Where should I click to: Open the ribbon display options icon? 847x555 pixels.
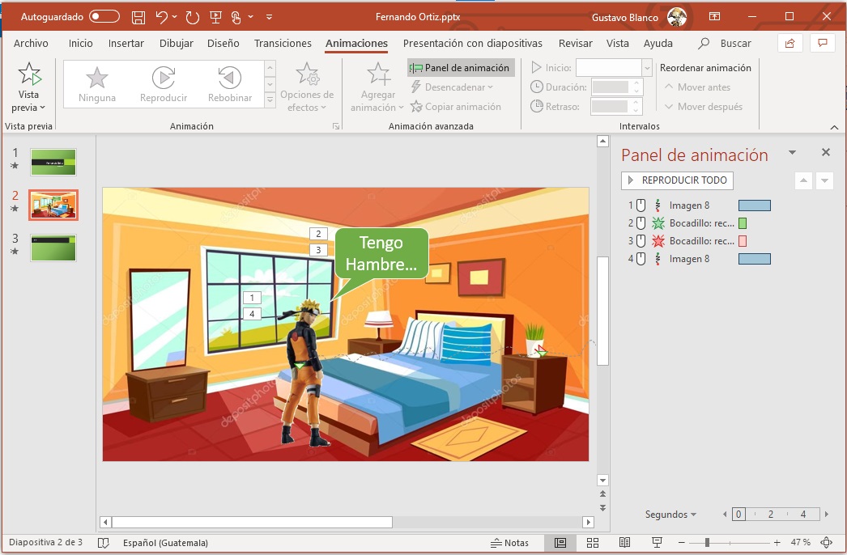715,17
